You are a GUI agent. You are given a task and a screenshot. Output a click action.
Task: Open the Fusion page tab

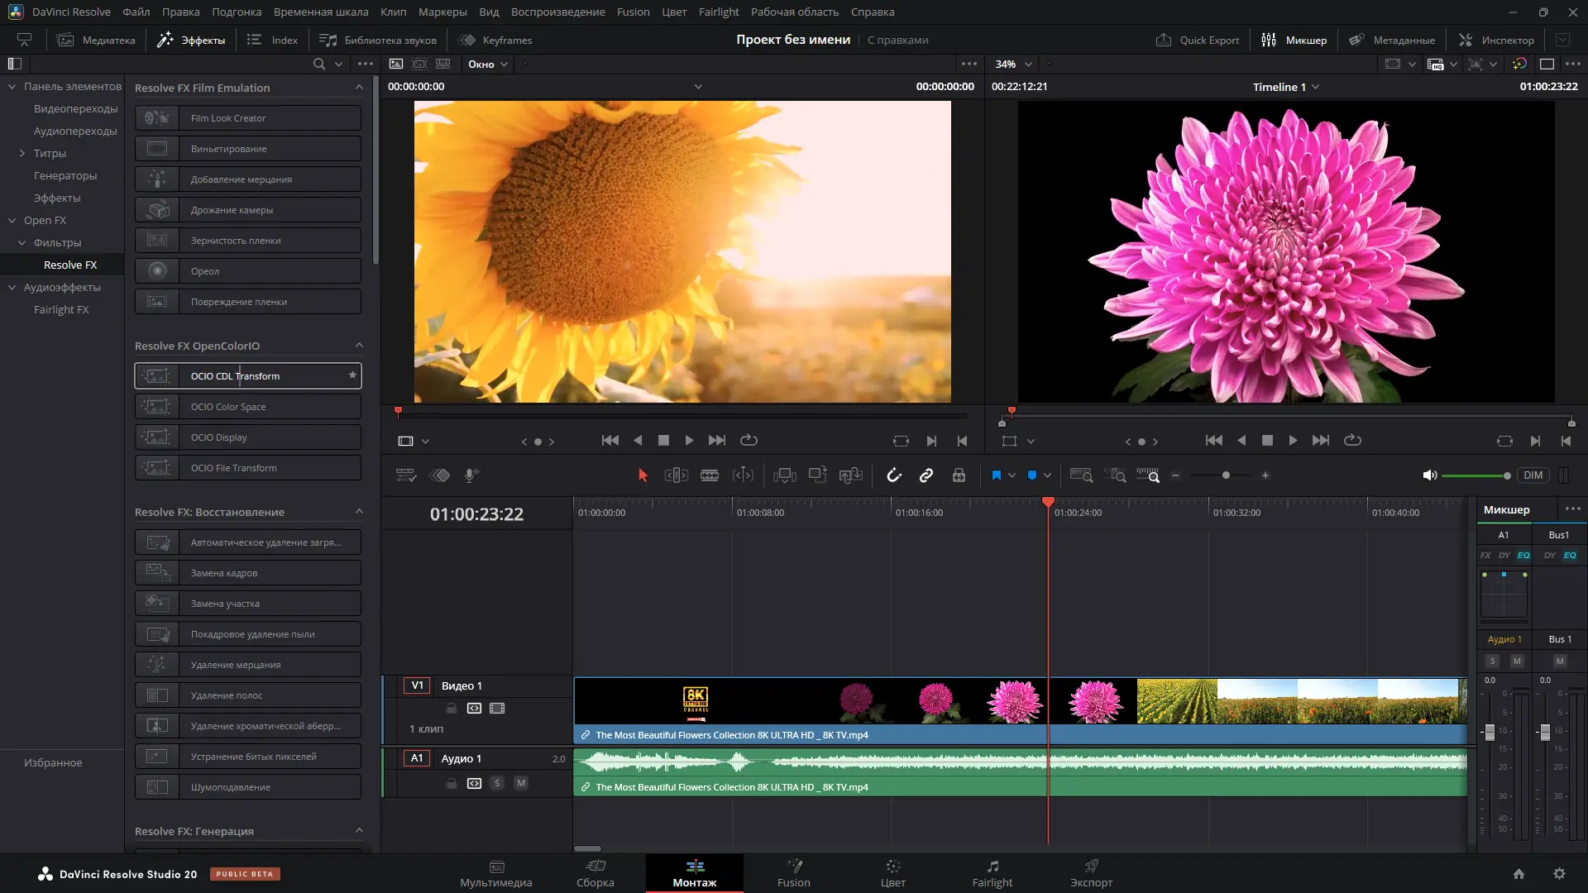[793, 873]
